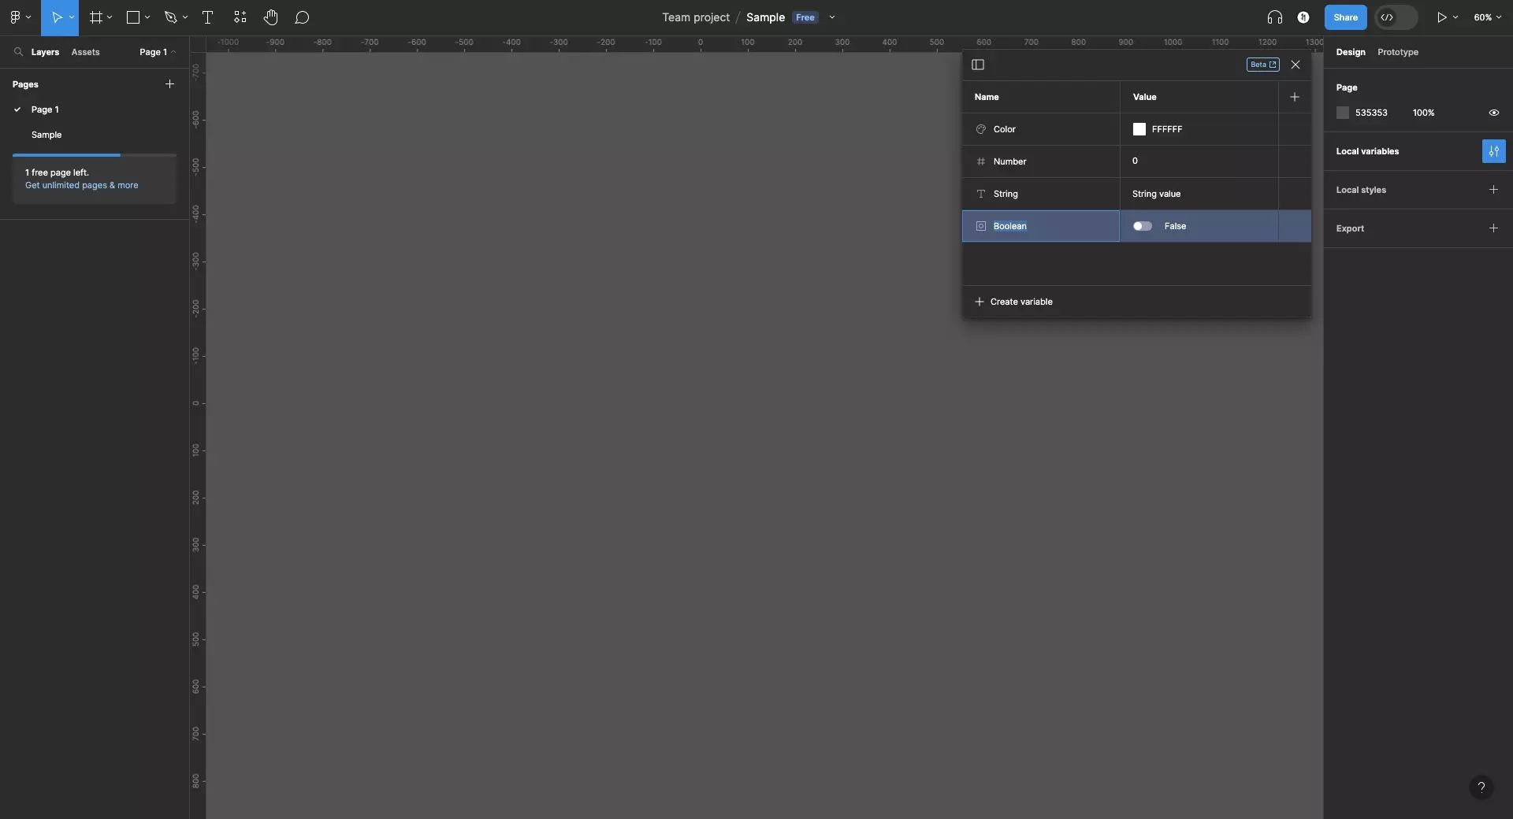The height and width of the screenshot is (819, 1513).
Task: Click Get unlimited pages & more link
Action: tap(83, 185)
